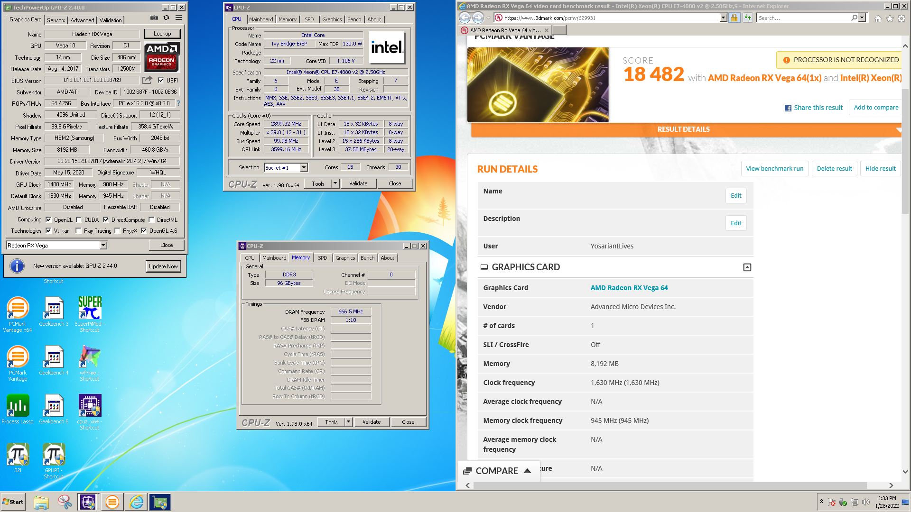
Task: Open the Socket #1 selection dropdown
Action: coord(304,167)
